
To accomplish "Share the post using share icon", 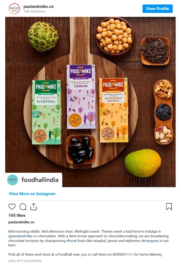I will [x=34, y=206].
